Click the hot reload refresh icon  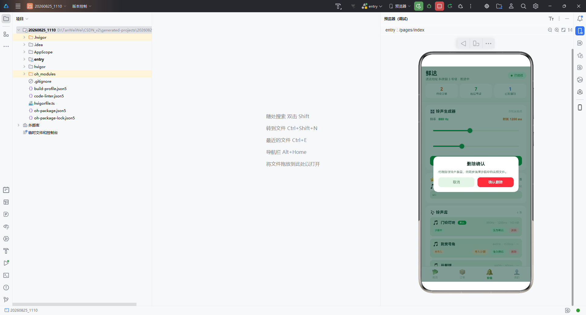click(x=450, y=6)
